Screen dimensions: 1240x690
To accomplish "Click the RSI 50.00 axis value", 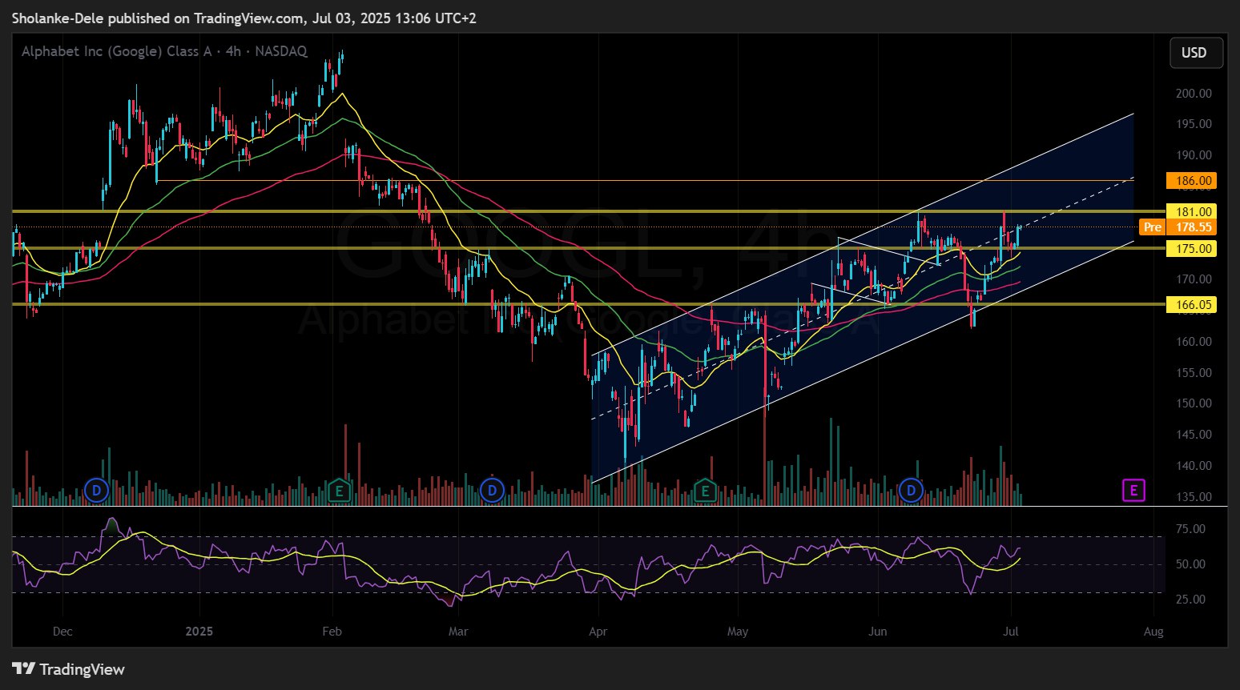I will (x=1190, y=564).
